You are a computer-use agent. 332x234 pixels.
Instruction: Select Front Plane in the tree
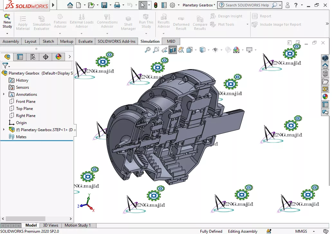[x=26, y=102]
